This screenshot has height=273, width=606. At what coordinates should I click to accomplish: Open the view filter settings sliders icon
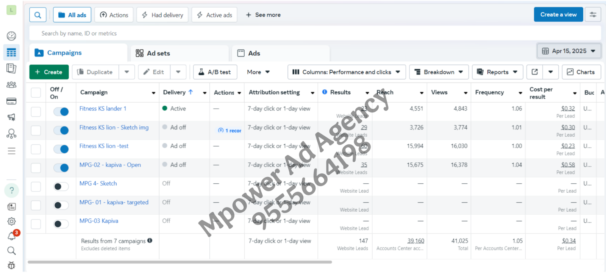593,15
